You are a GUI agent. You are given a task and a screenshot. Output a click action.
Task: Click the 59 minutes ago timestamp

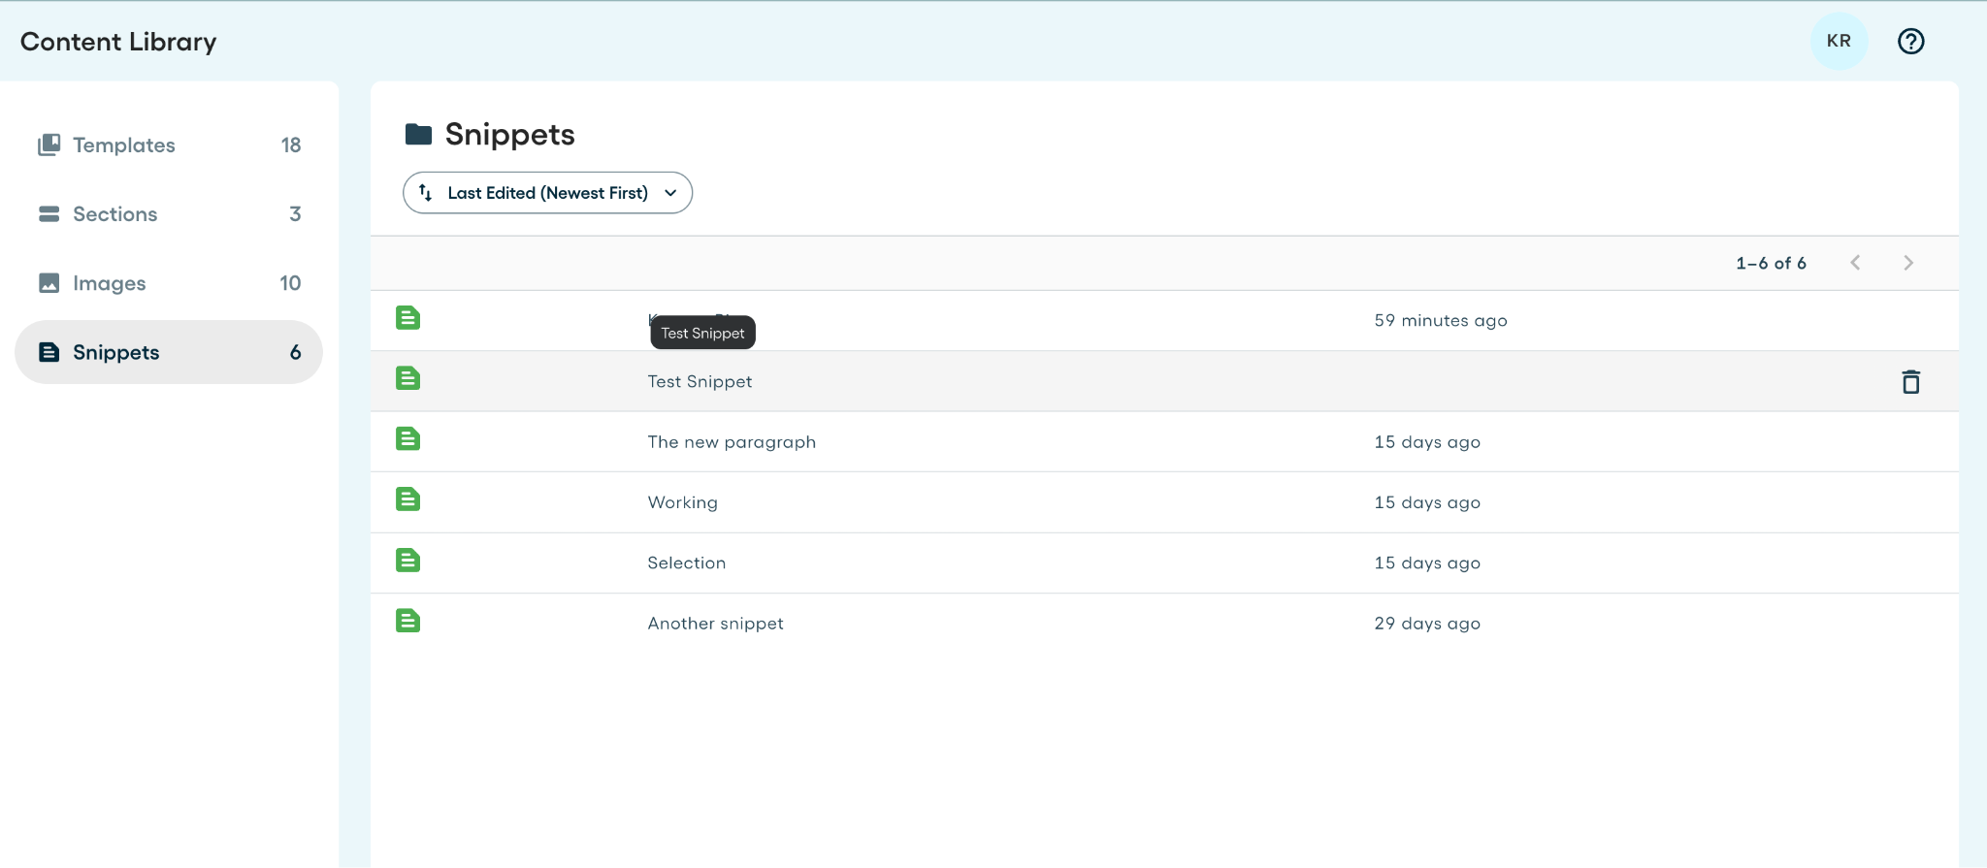[x=1441, y=321]
